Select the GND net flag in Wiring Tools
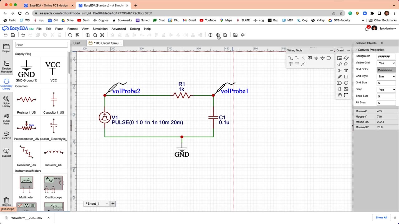 316,58
